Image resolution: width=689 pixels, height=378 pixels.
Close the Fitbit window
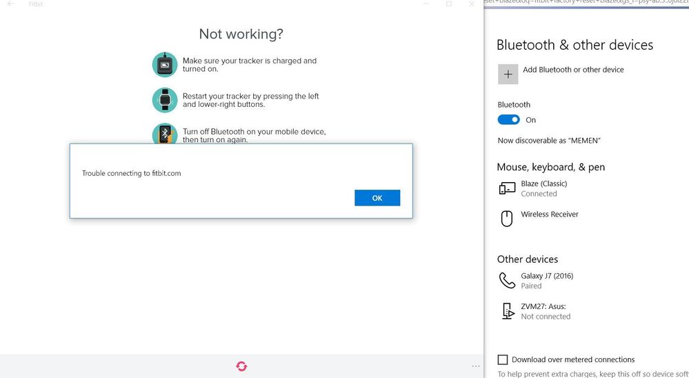472,3
